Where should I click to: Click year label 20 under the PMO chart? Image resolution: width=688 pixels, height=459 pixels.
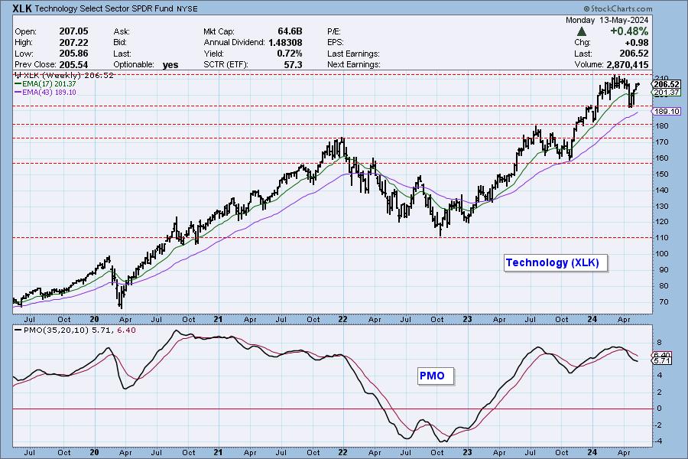click(94, 452)
